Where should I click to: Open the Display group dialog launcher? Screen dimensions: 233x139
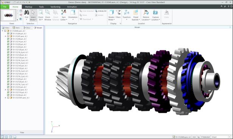coord(120,23)
